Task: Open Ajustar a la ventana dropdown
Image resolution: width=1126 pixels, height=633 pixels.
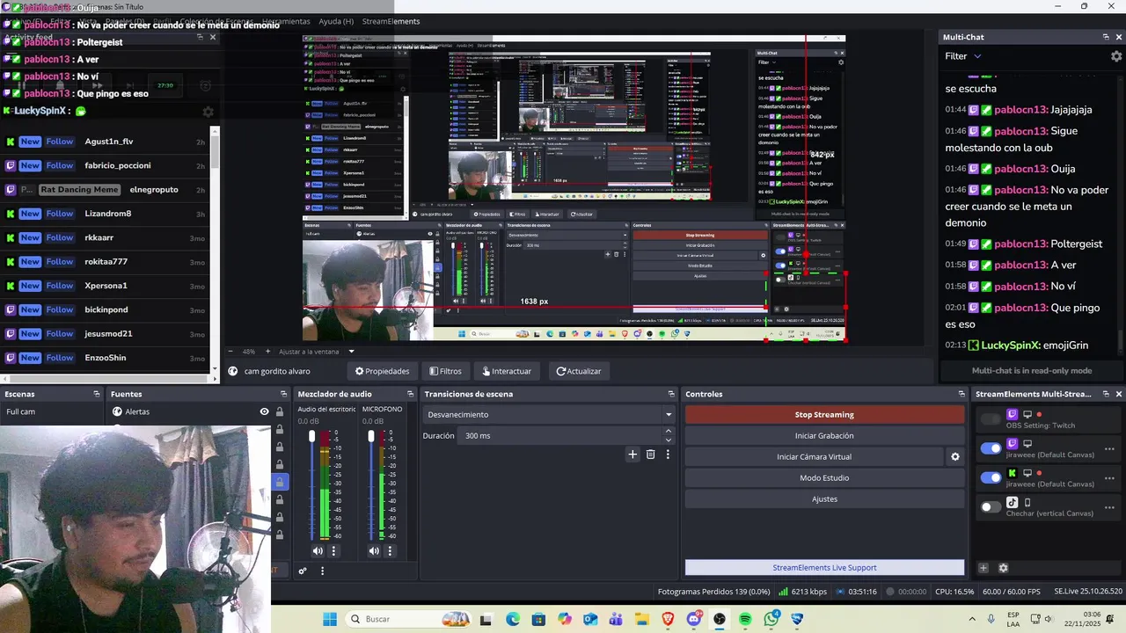Action: pyautogui.click(x=315, y=352)
